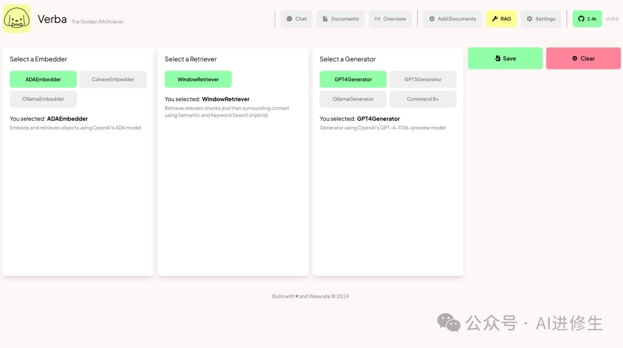Click the 'Select a Retriever' heading
Screen dimensions: 623x348
[x=191, y=59]
